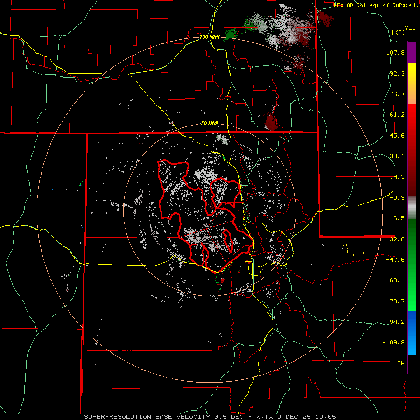Click the -94.2 velocity scale value
The width and height of the screenshot is (420, 420).
point(395,322)
